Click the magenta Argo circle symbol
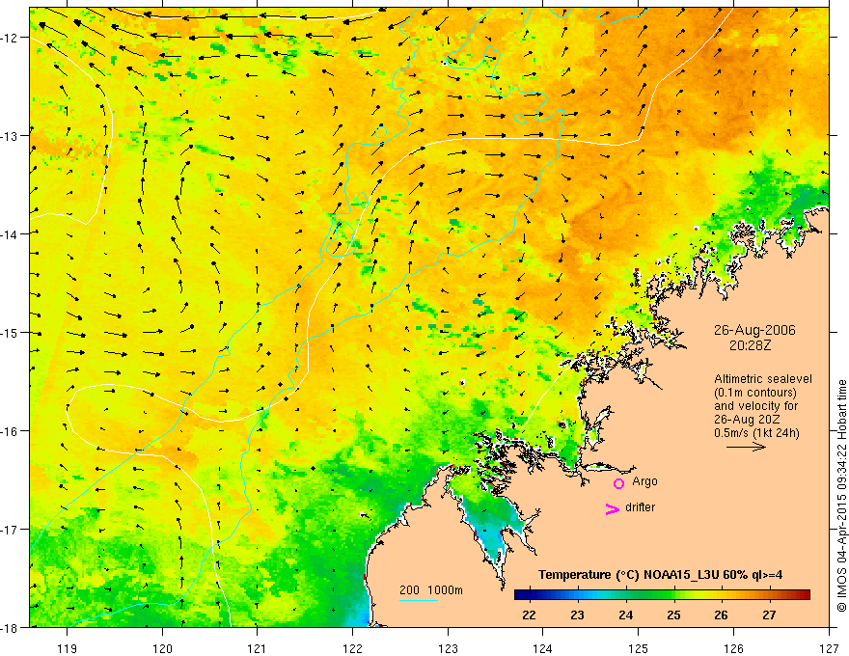Image resolution: width=849 pixels, height=656 pixels. [x=618, y=483]
